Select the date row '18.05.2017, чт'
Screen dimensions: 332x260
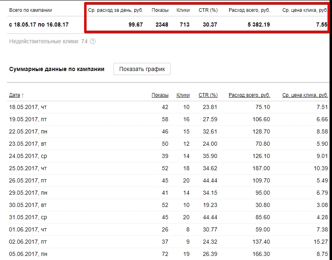[168, 107]
